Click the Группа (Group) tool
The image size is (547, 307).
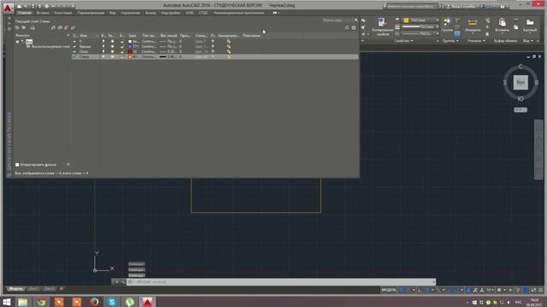pos(447,25)
